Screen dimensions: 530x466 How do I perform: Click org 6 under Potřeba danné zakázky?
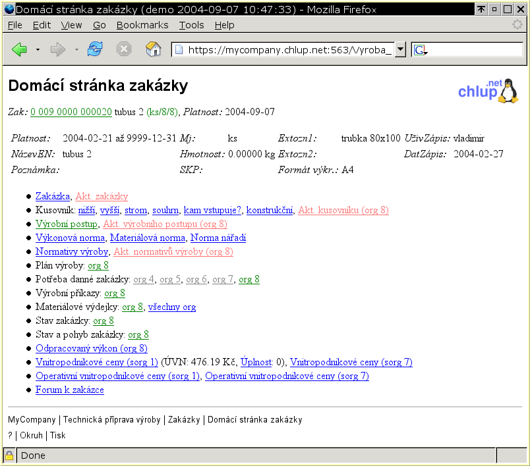pos(196,279)
